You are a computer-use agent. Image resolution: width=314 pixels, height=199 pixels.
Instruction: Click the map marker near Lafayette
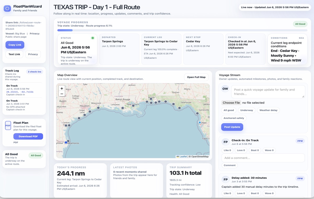[122, 108]
